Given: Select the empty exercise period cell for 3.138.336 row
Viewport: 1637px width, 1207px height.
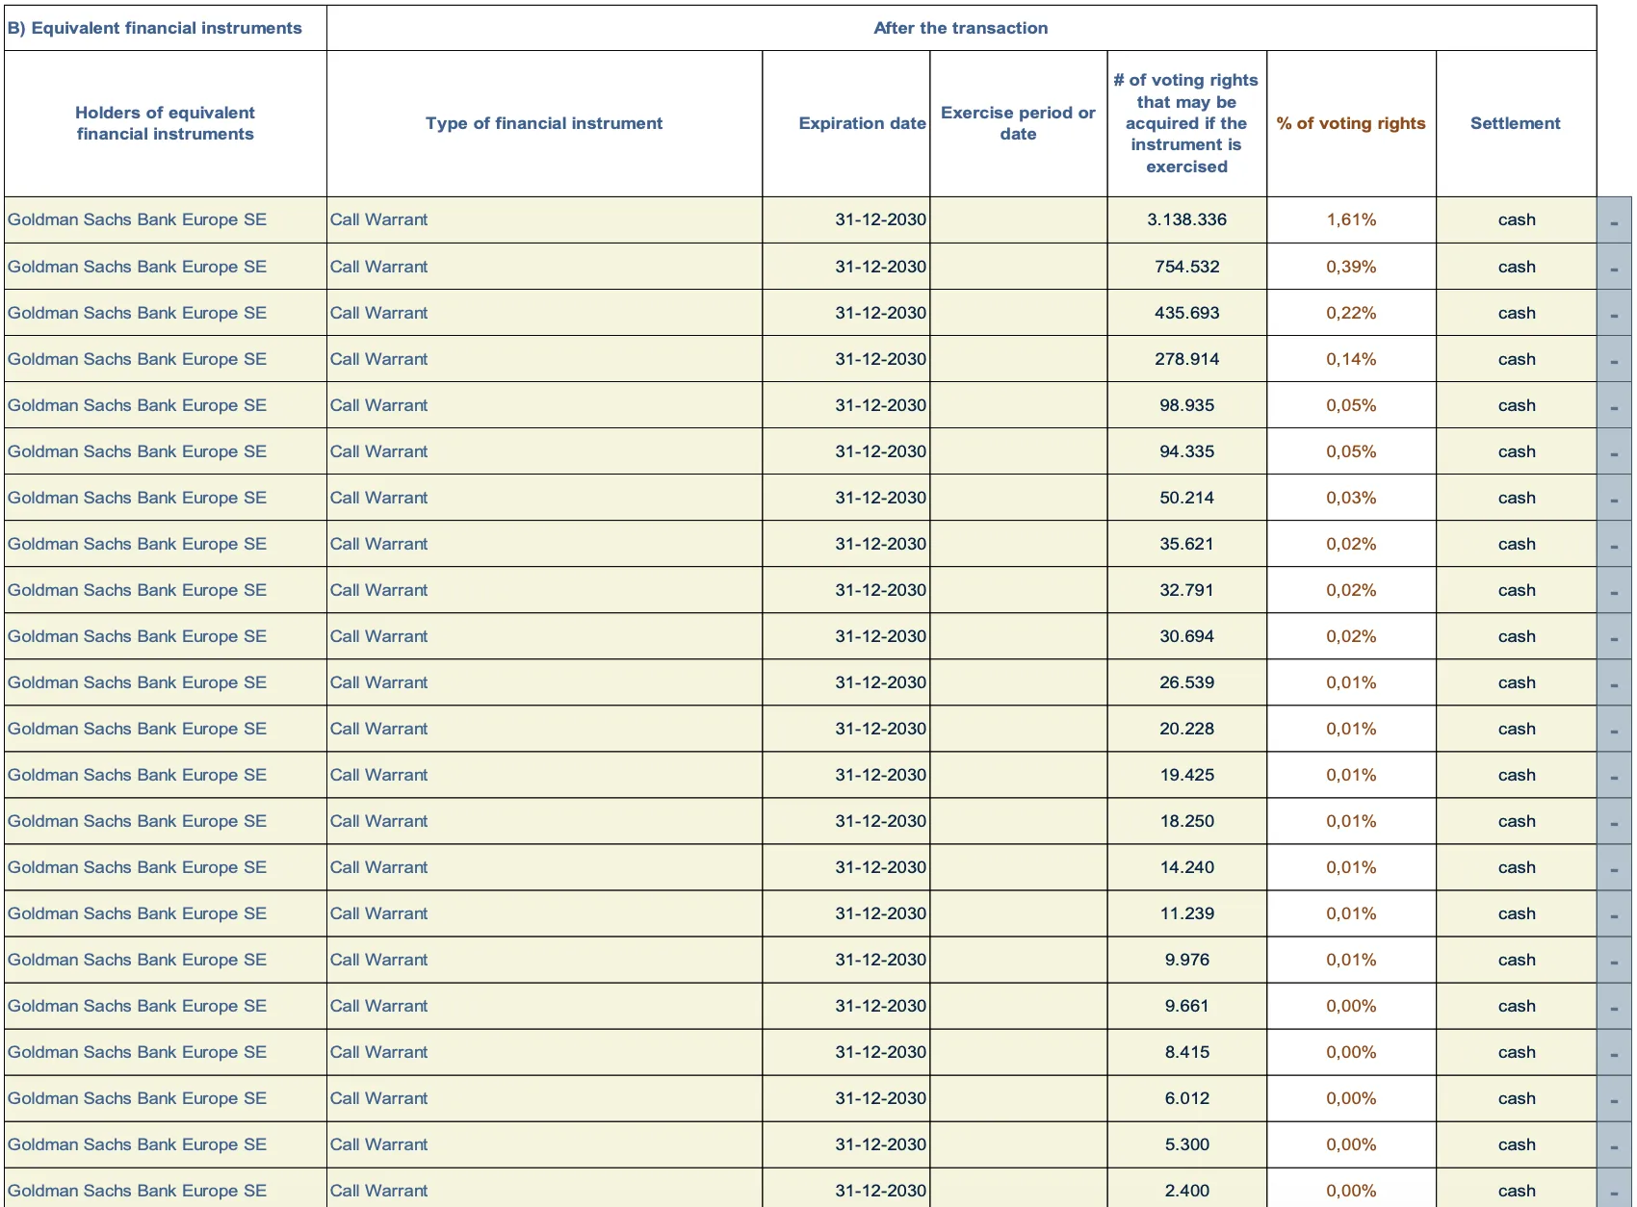Looking at the screenshot, I should point(1019,220).
